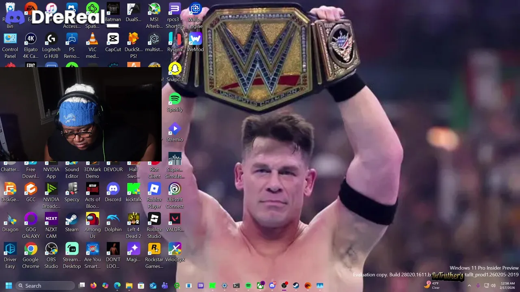Switch to Discord in the taskbar

(x=272, y=286)
